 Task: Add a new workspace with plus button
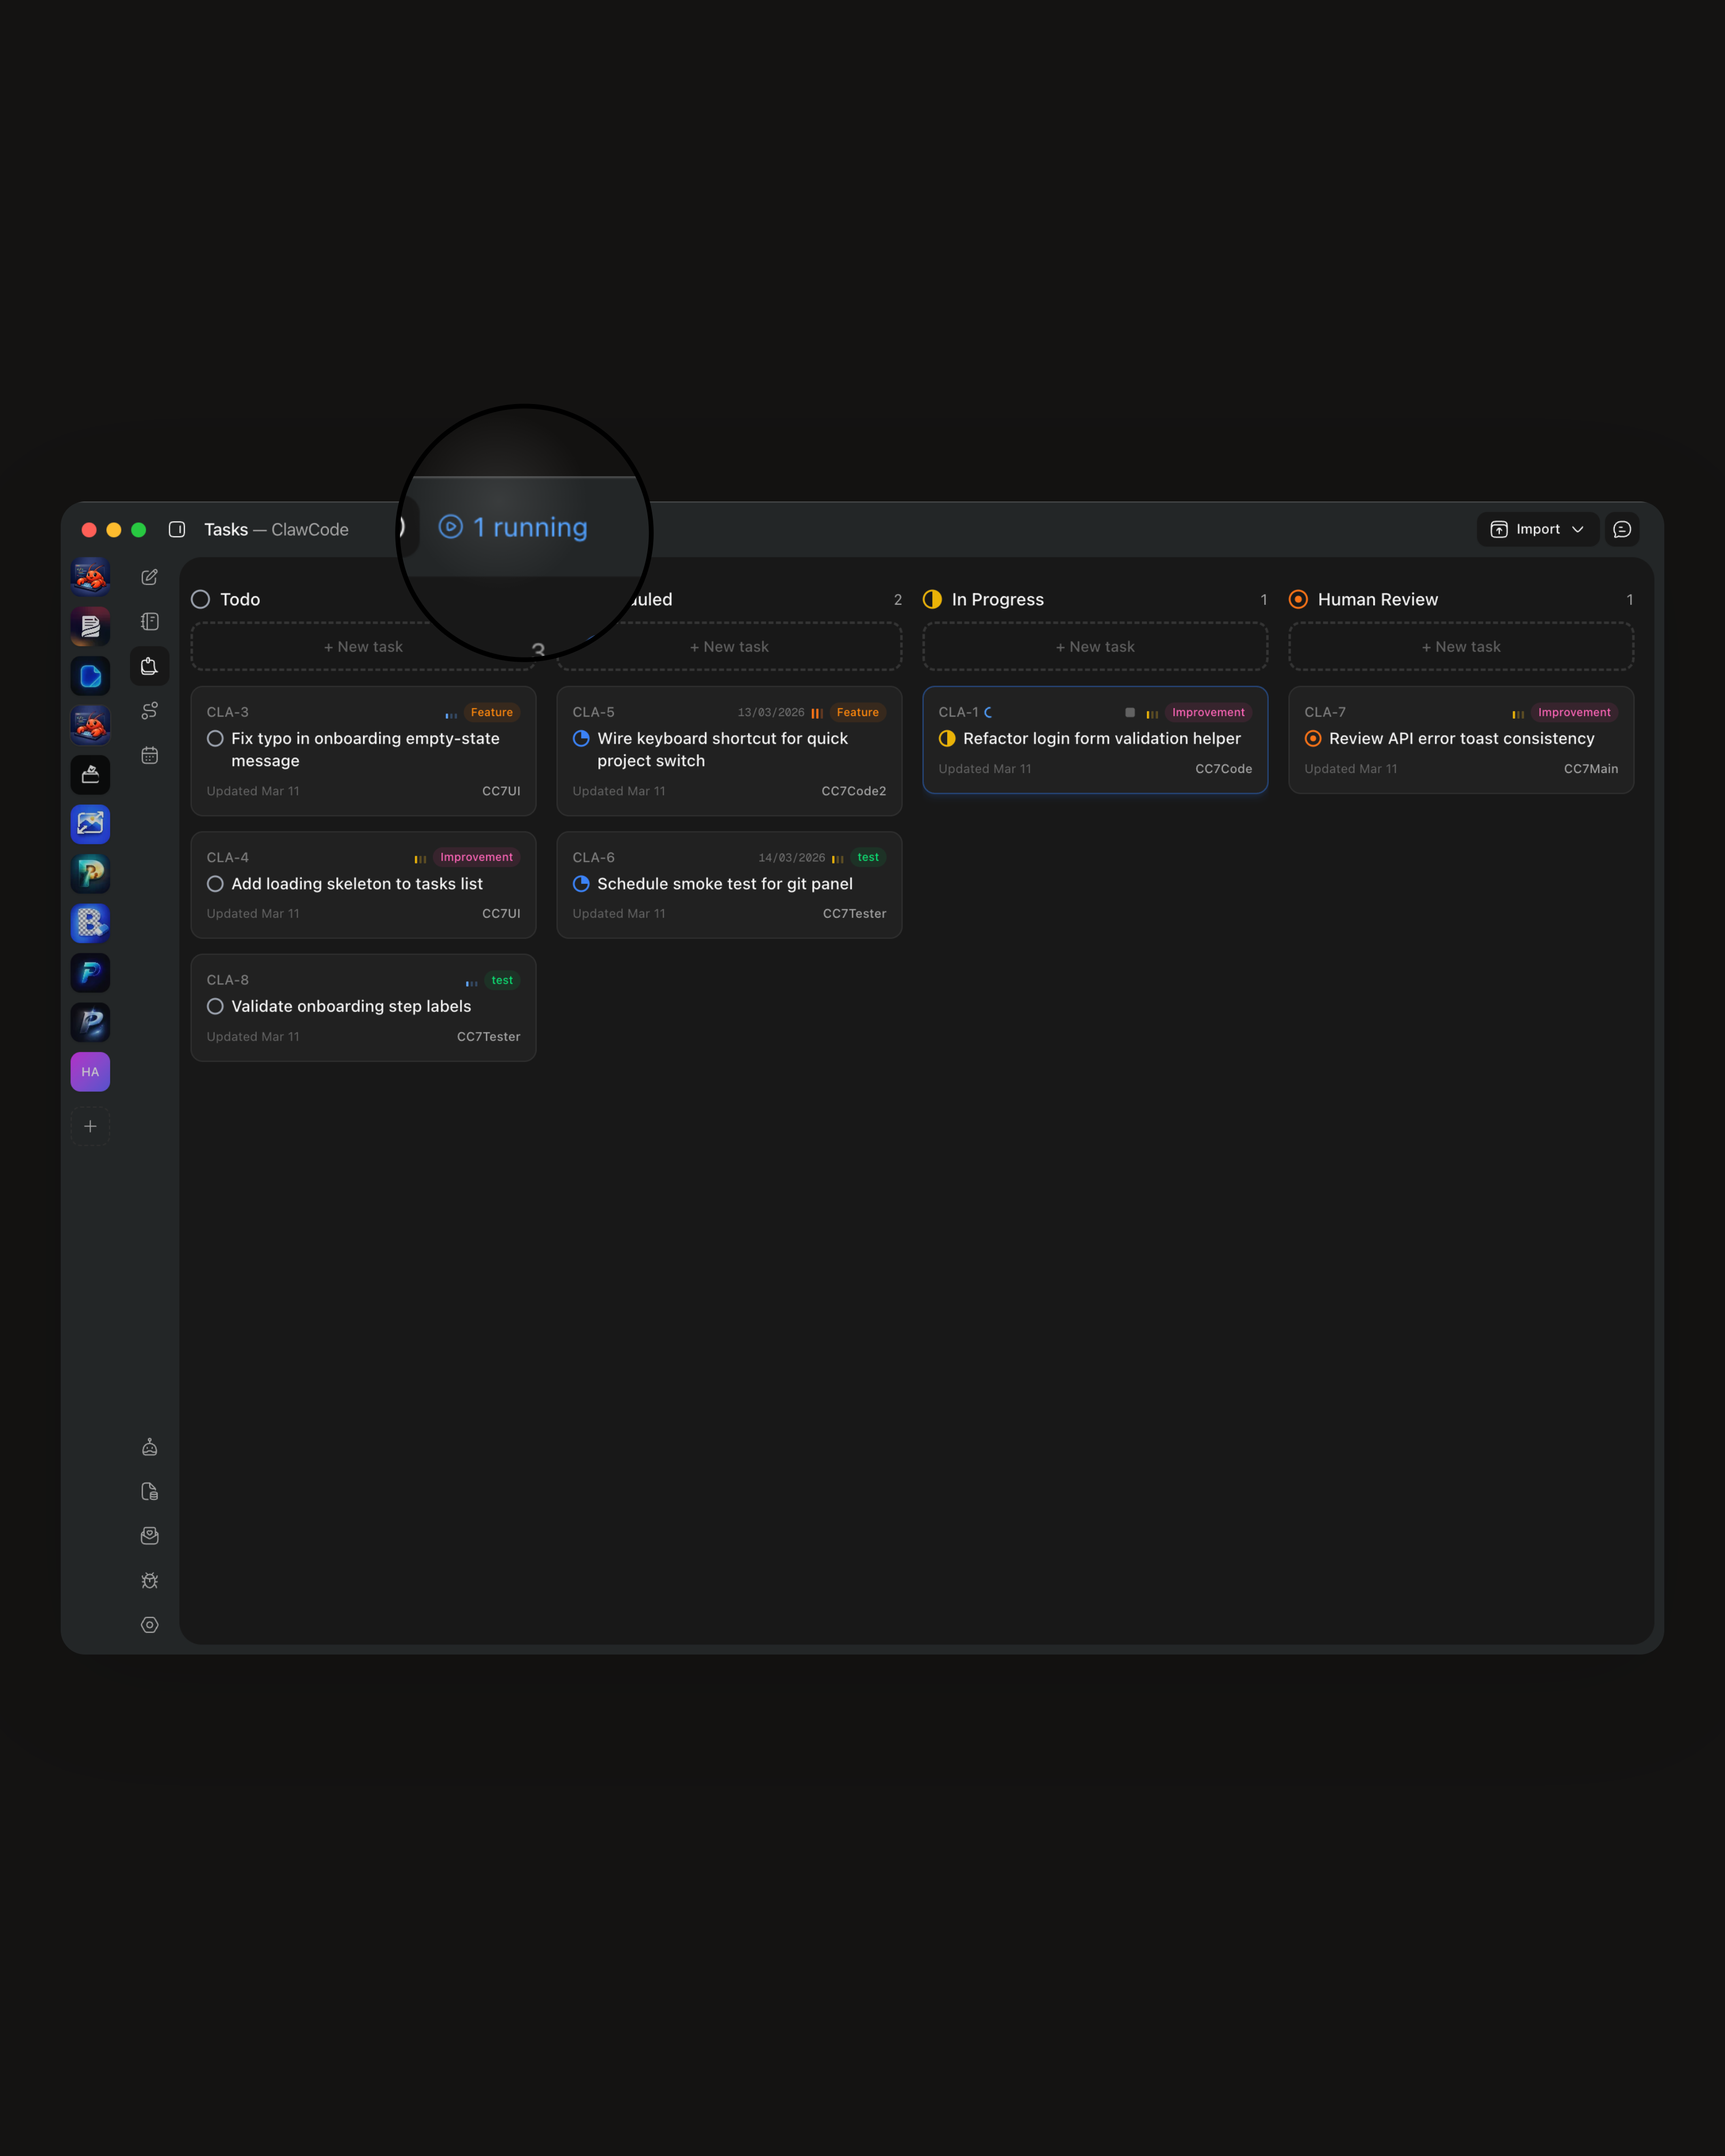point(90,1126)
